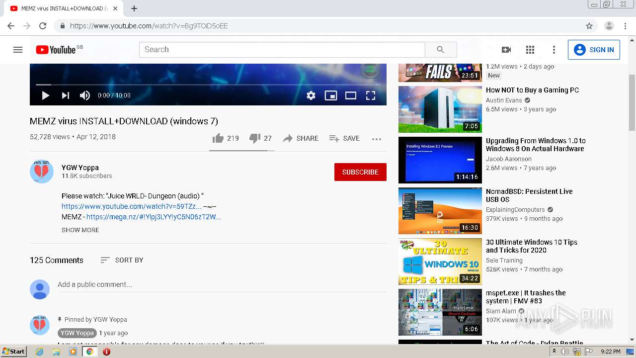Viewport: 636px width, 358px height.
Task: Open a new browser tab
Action: coord(134,8)
